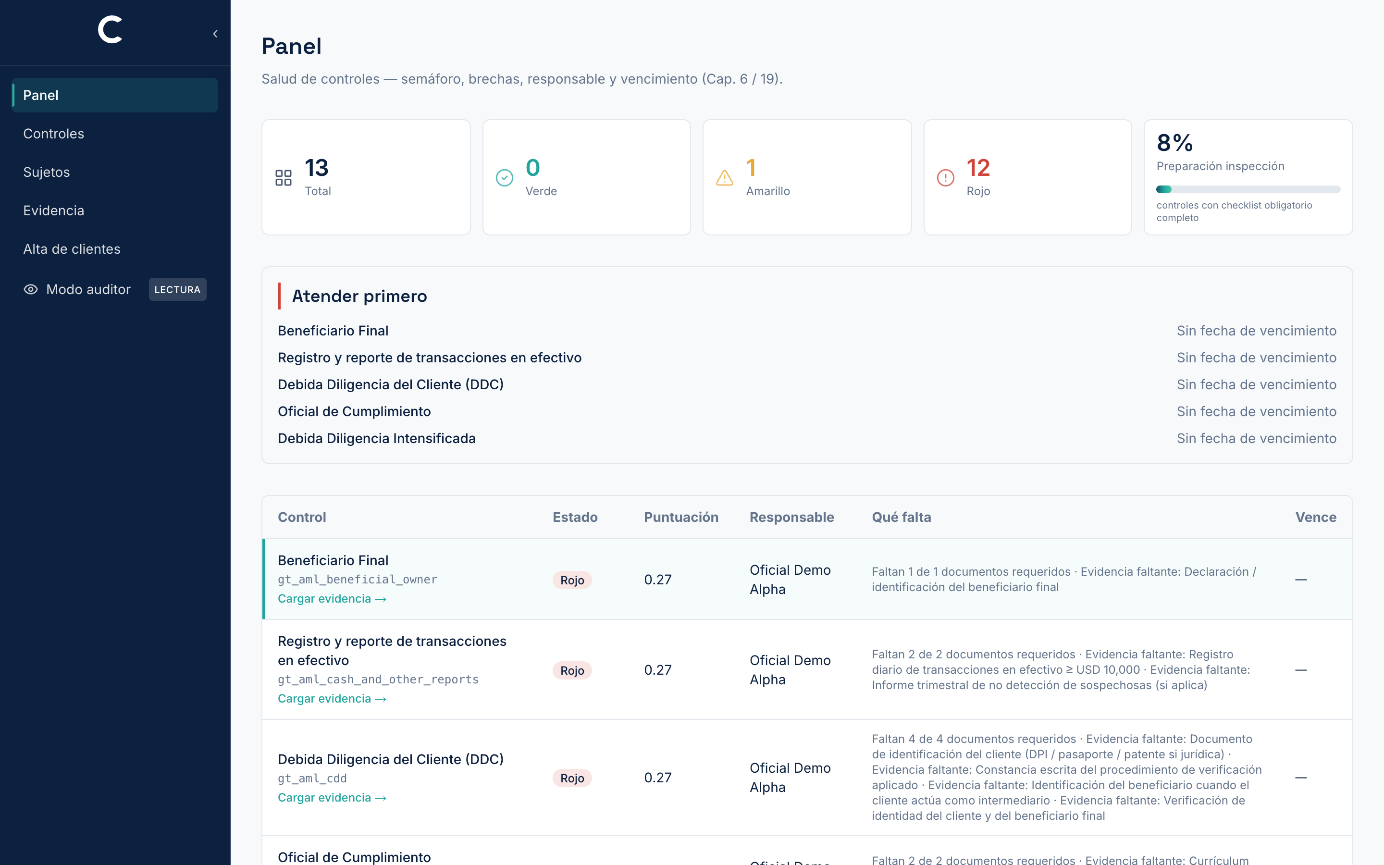The height and width of the screenshot is (865, 1384).
Task: Click the 12 Rojo count
Action: (x=978, y=168)
